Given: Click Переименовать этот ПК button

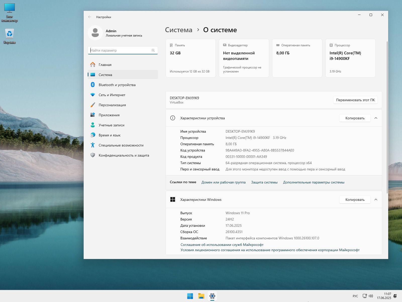Looking at the screenshot, I should (x=355, y=100).
